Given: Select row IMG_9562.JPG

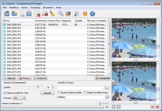Looking at the screenshot, I should pyautogui.click(x=55, y=38).
